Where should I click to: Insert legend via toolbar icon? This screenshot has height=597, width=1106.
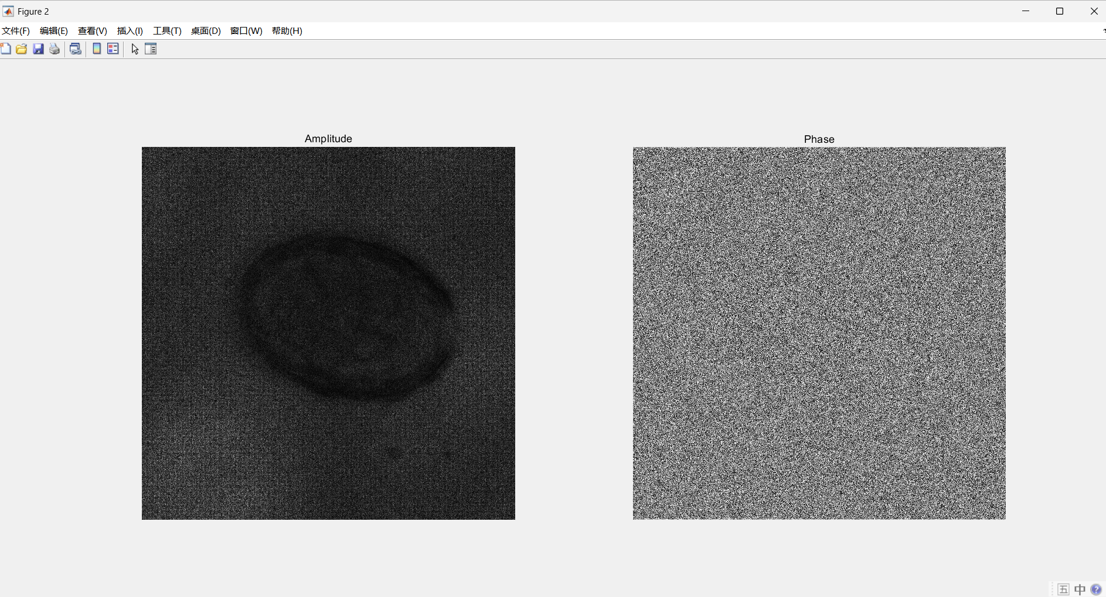[113, 49]
